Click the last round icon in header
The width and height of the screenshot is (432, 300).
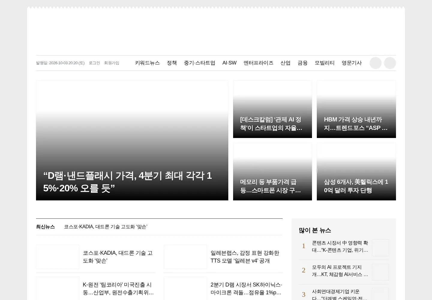(x=390, y=63)
